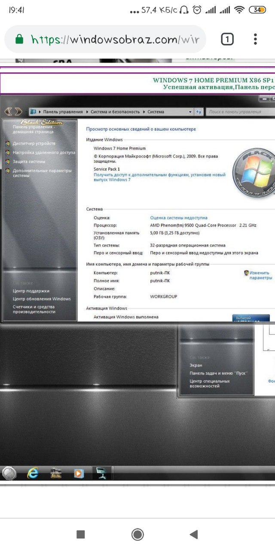Open Дополнительные параметры системы link
This screenshot has height=551, width=275.
(x=42, y=173)
